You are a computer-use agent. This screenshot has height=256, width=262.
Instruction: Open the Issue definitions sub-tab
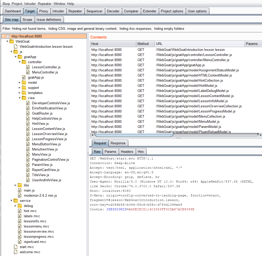[49, 20]
